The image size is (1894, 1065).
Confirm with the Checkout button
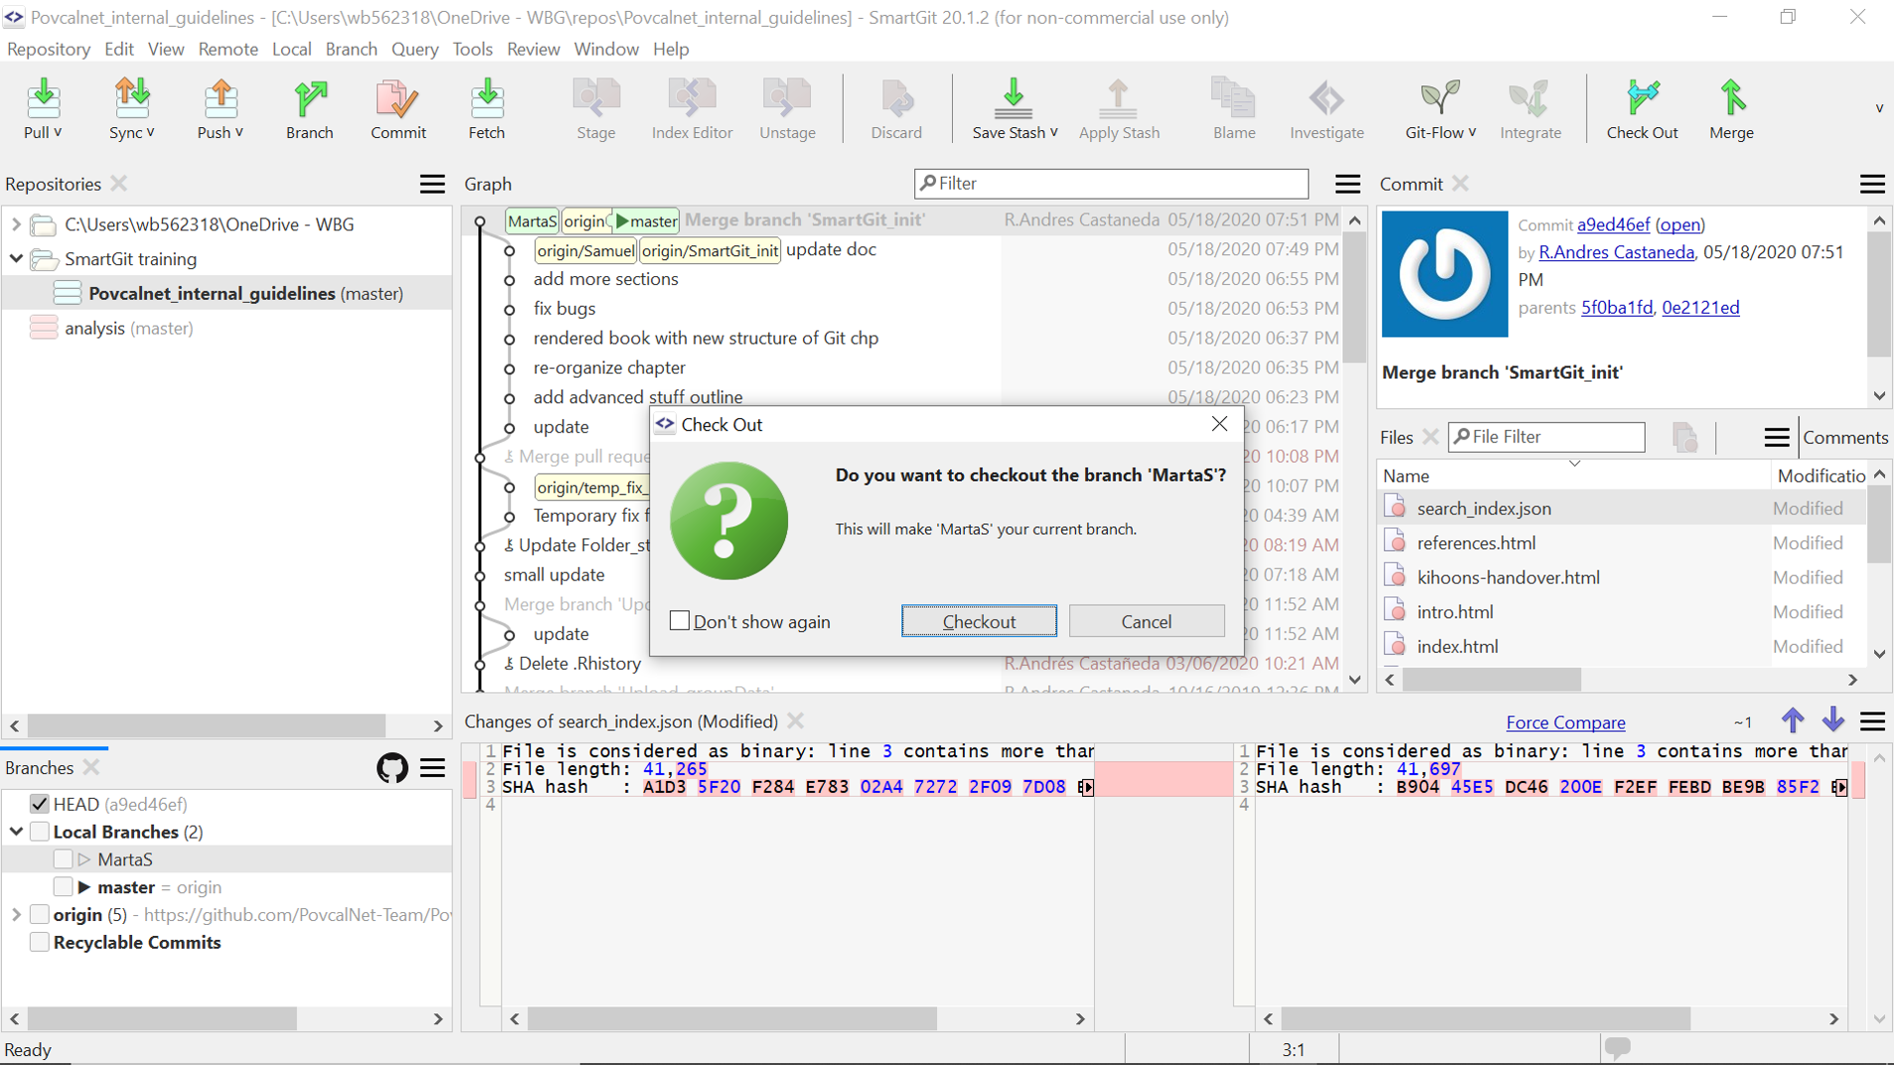[979, 621]
